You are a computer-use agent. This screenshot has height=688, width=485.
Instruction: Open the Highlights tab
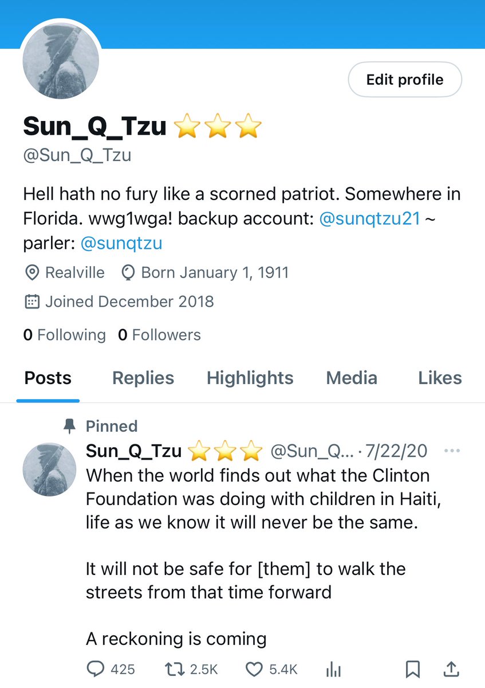250,378
